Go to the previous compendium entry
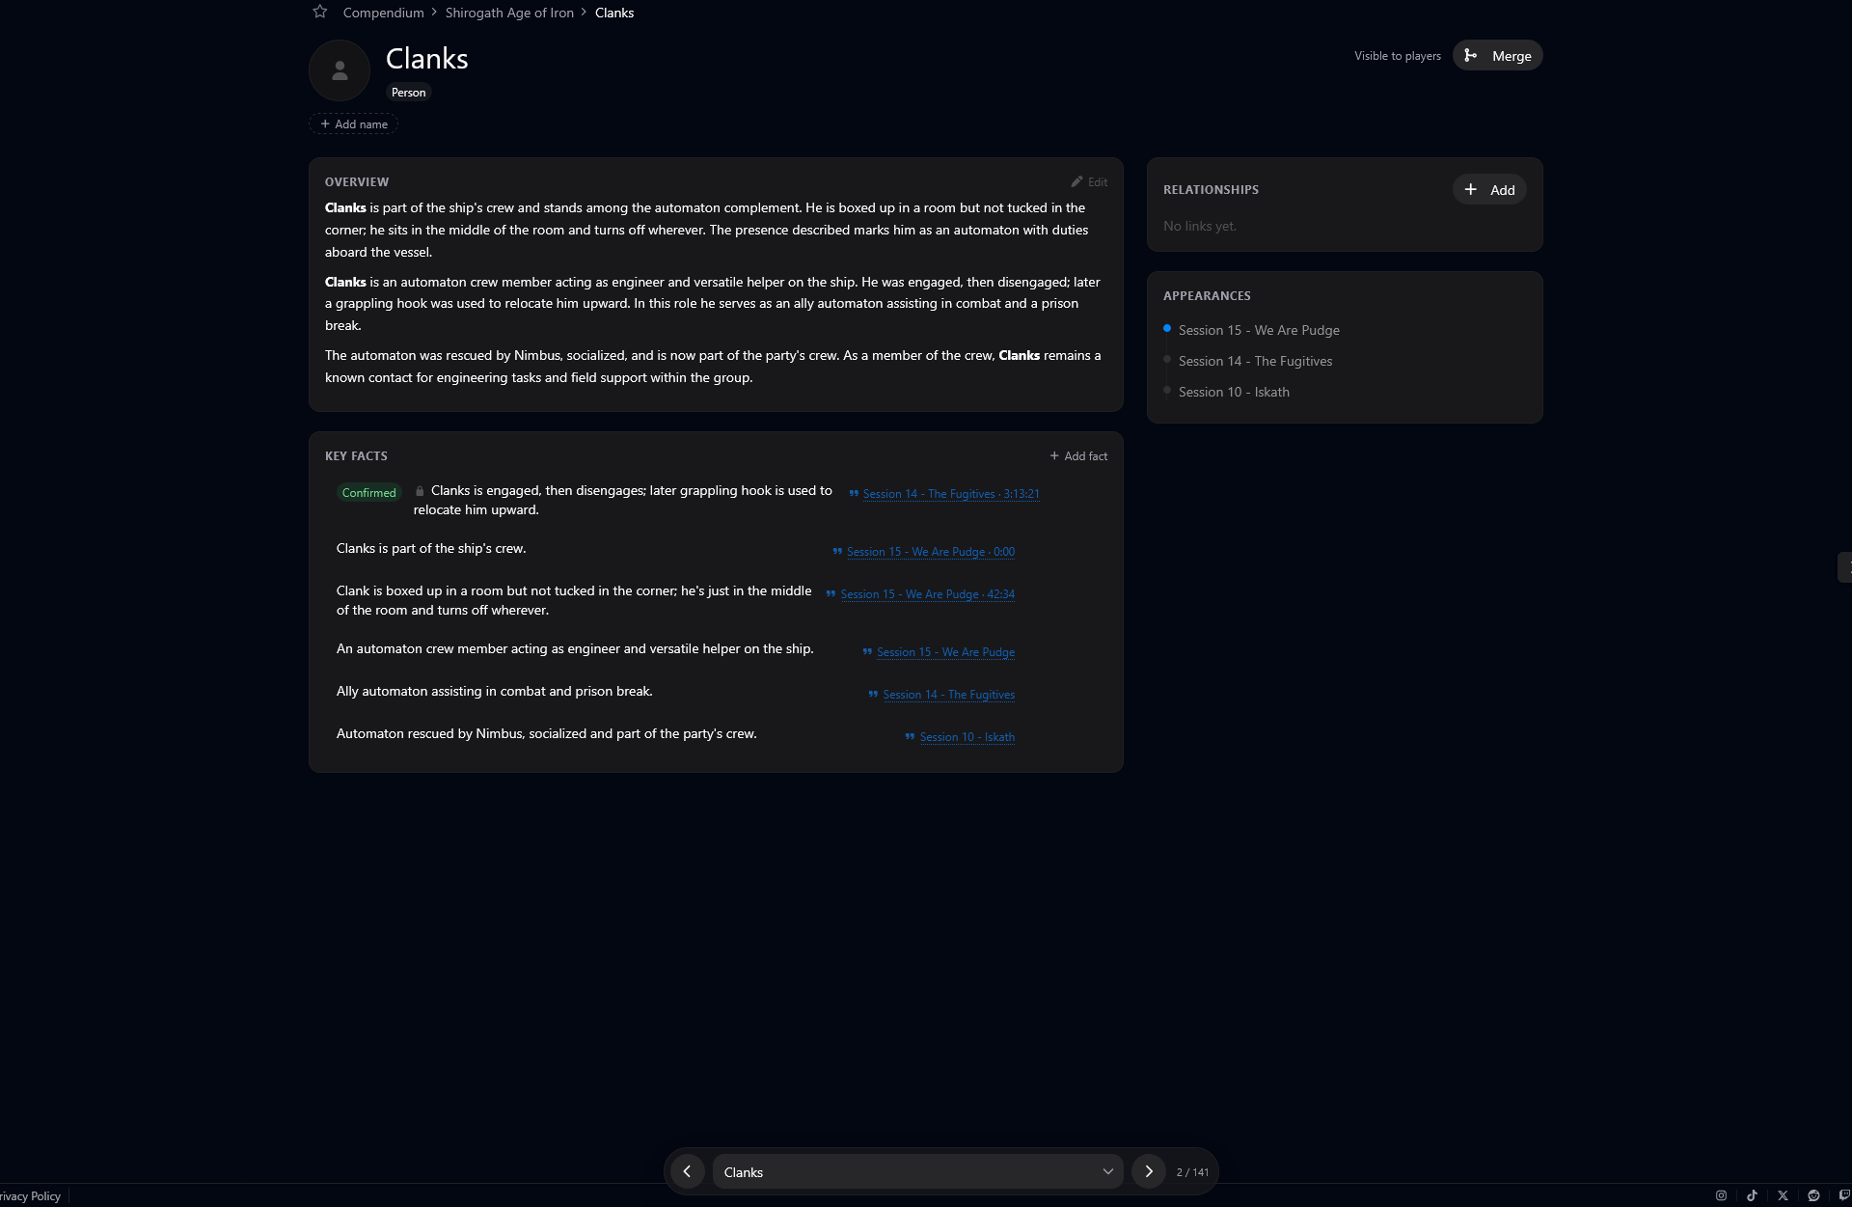 coord(687,1171)
